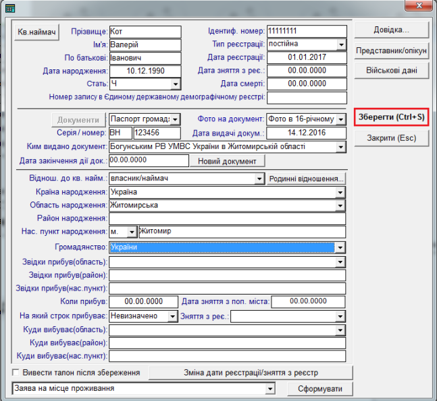Click the Зберегти (Ctrl+S) button
Viewport: 437px width, 401px height.
click(x=392, y=117)
